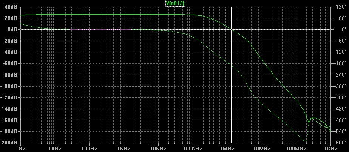
Task: Click the -120° phase axis label
Action: click(x=340, y=52)
